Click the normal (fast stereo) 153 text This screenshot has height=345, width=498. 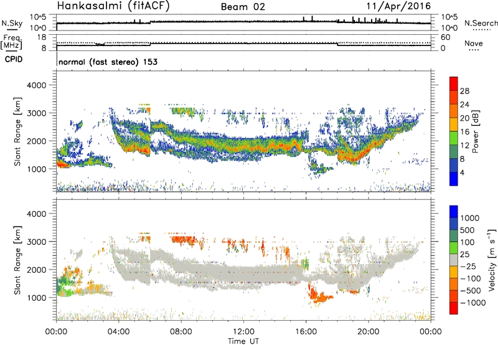[108, 62]
